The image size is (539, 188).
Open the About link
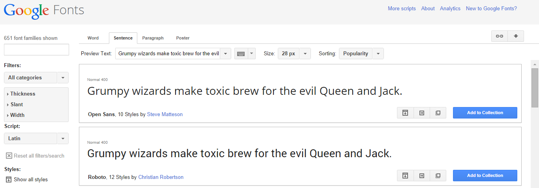pyautogui.click(x=428, y=8)
